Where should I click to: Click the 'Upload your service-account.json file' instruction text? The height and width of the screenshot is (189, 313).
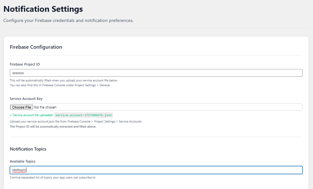(76, 121)
